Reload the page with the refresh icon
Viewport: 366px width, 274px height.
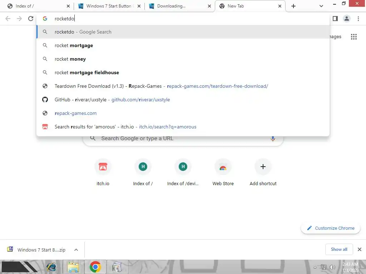[x=31, y=19]
